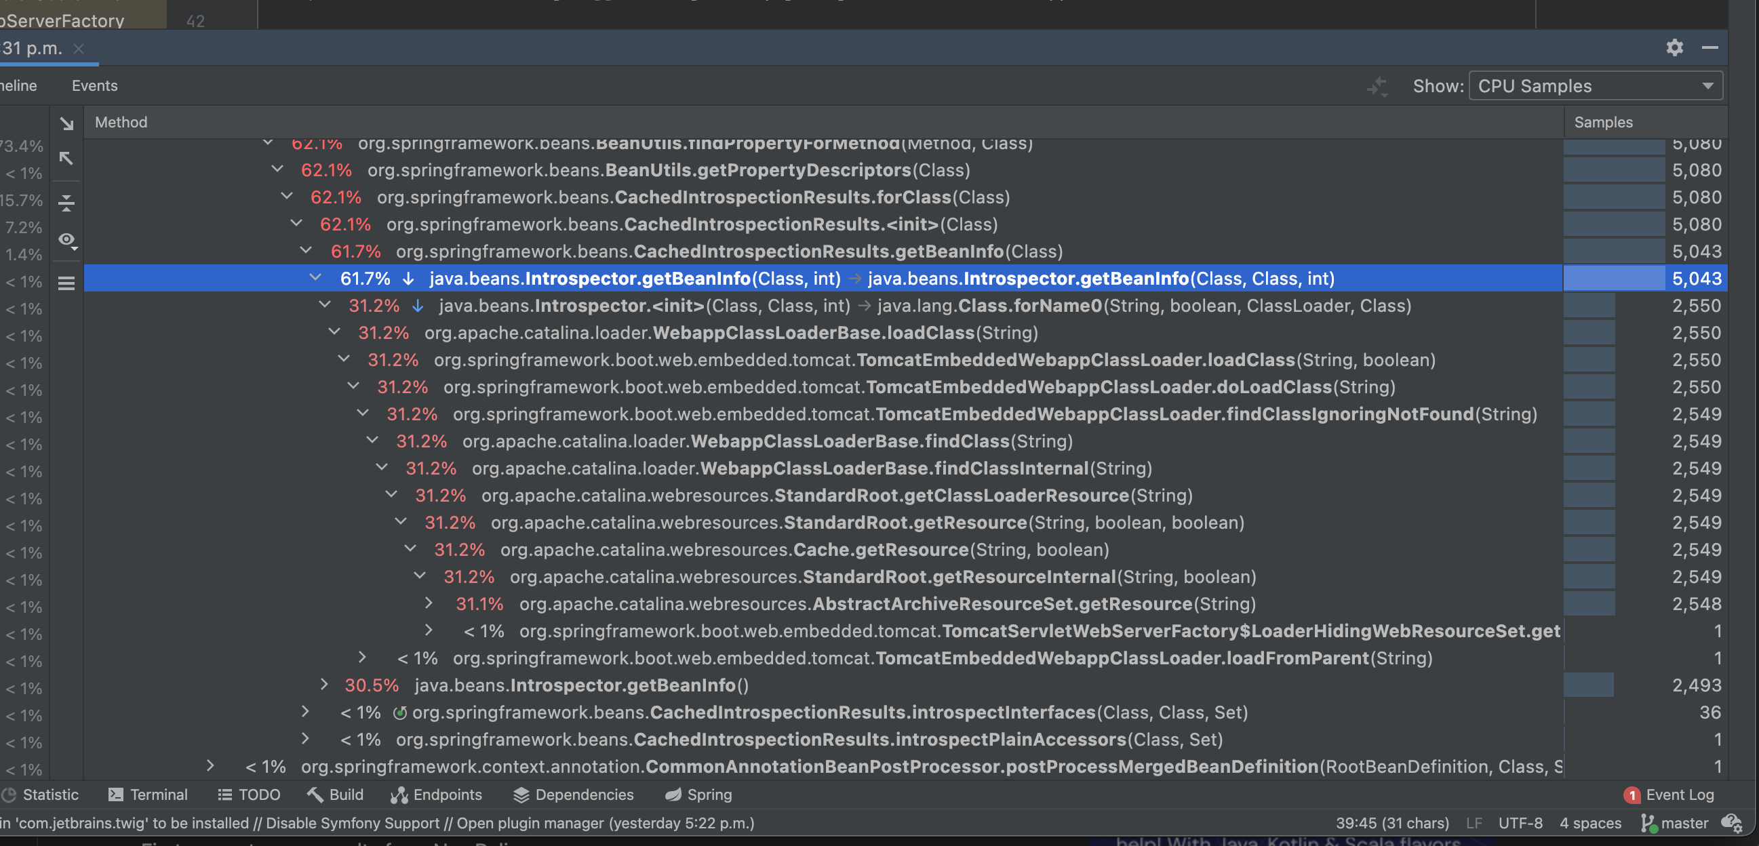Click the 2,493 samples value
1759x846 pixels.
(1696, 685)
